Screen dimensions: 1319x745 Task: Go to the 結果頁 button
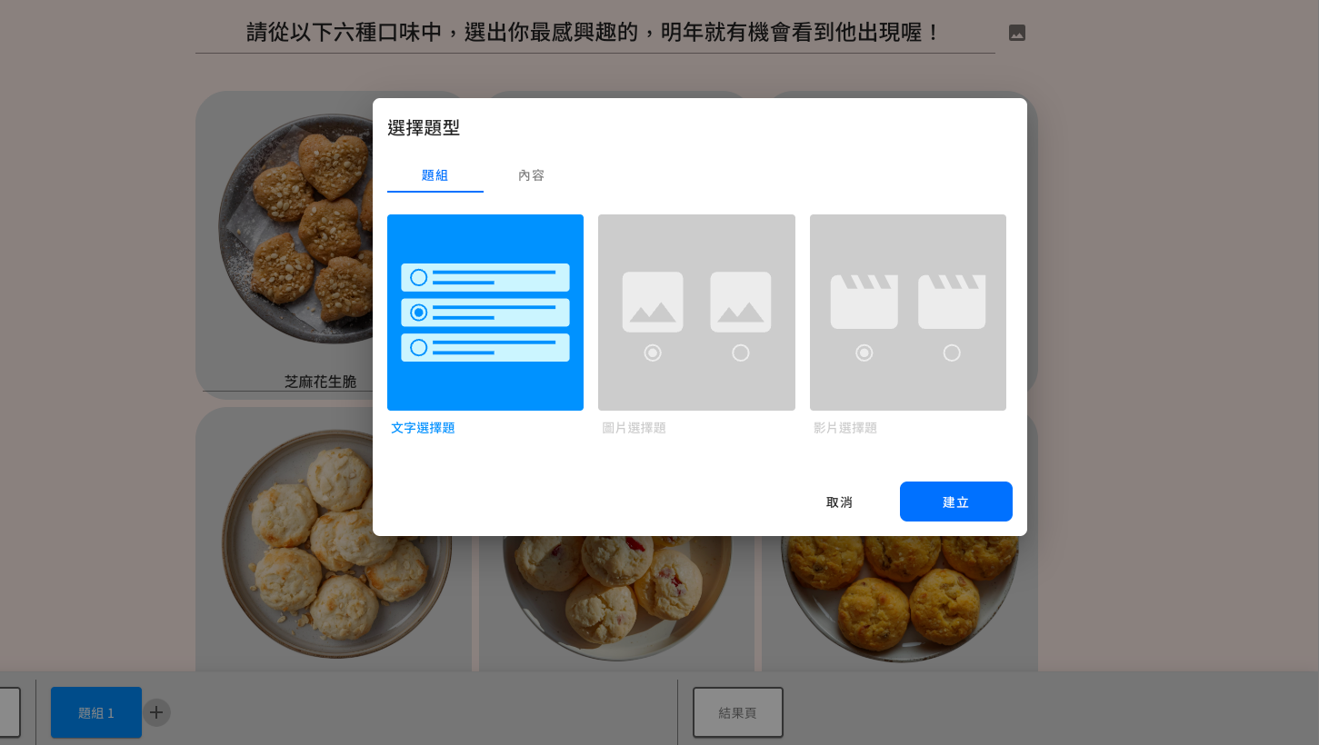click(x=737, y=712)
